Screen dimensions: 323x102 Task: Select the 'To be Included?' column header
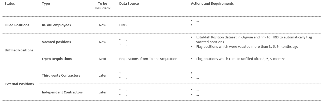(102, 6)
